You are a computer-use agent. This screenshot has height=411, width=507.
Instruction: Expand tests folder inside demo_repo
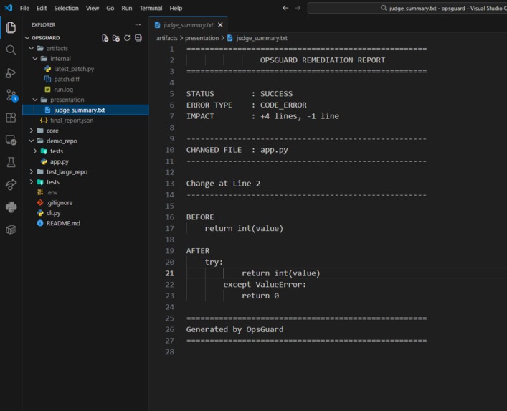(x=35, y=151)
